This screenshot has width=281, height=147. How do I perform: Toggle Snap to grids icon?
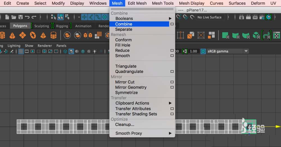pyautogui.click(x=84, y=17)
